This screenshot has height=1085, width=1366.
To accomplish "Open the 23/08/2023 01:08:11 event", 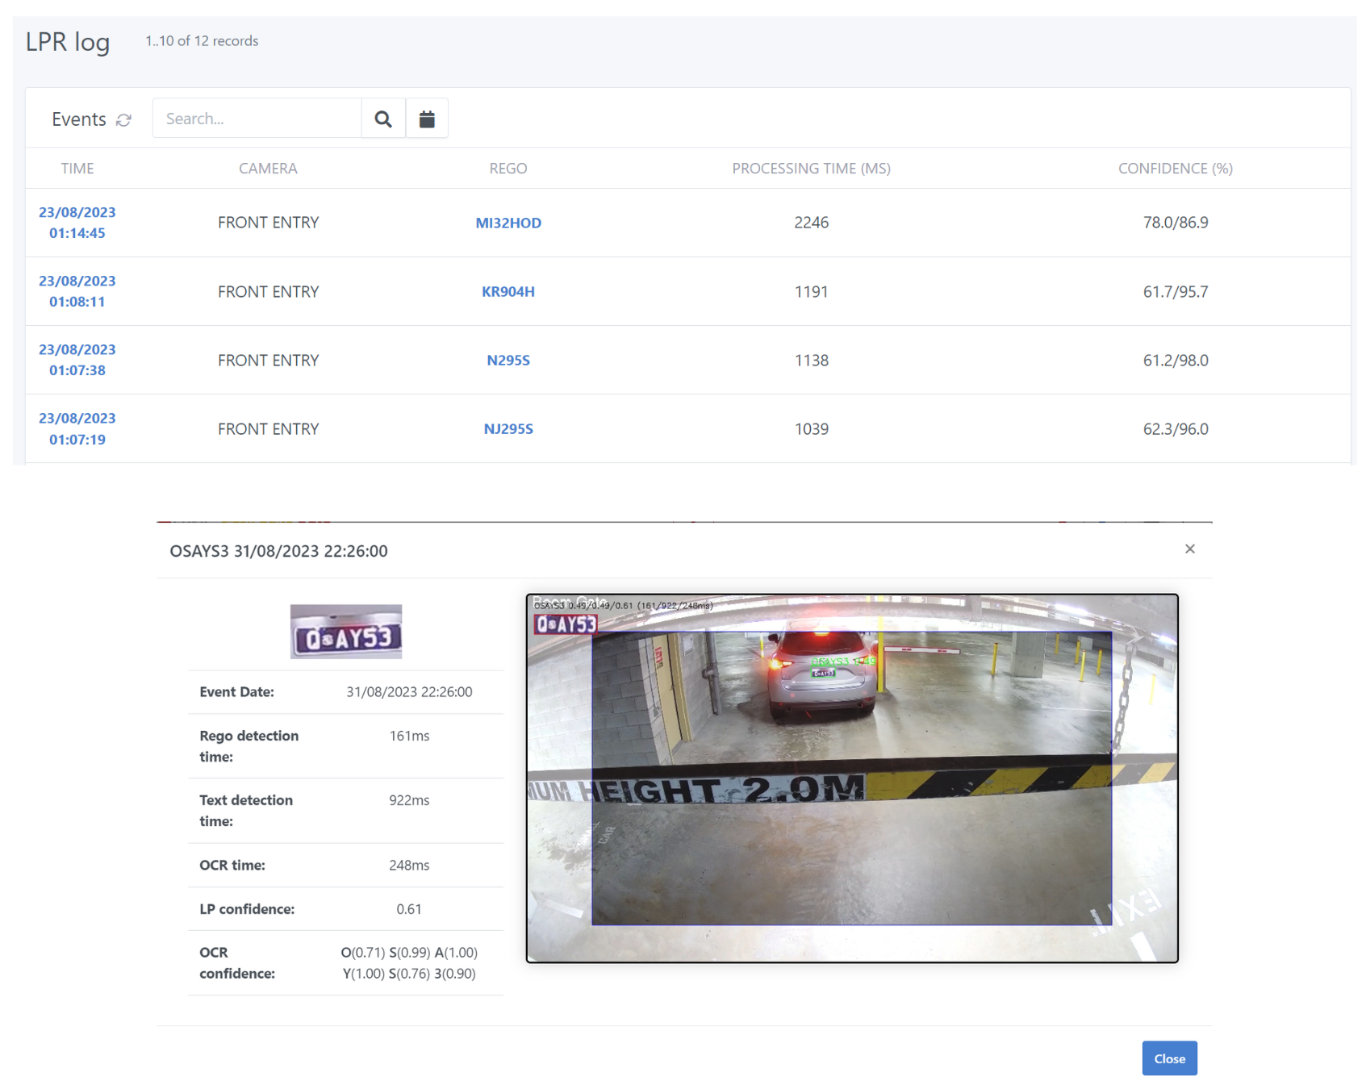I will click(x=77, y=291).
